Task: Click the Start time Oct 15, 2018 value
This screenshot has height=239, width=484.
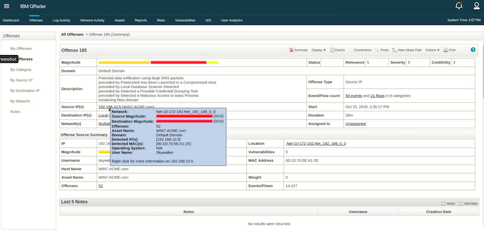Action: 367,106
